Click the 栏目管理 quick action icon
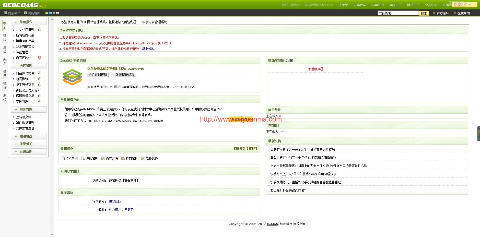The height and width of the screenshot is (237, 480). [123, 158]
